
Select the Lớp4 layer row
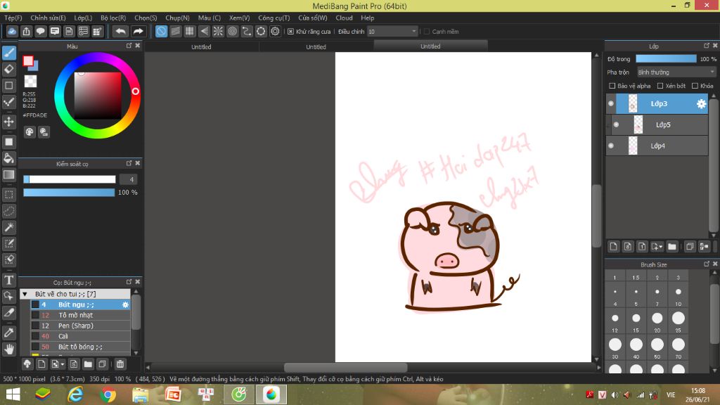click(x=657, y=146)
